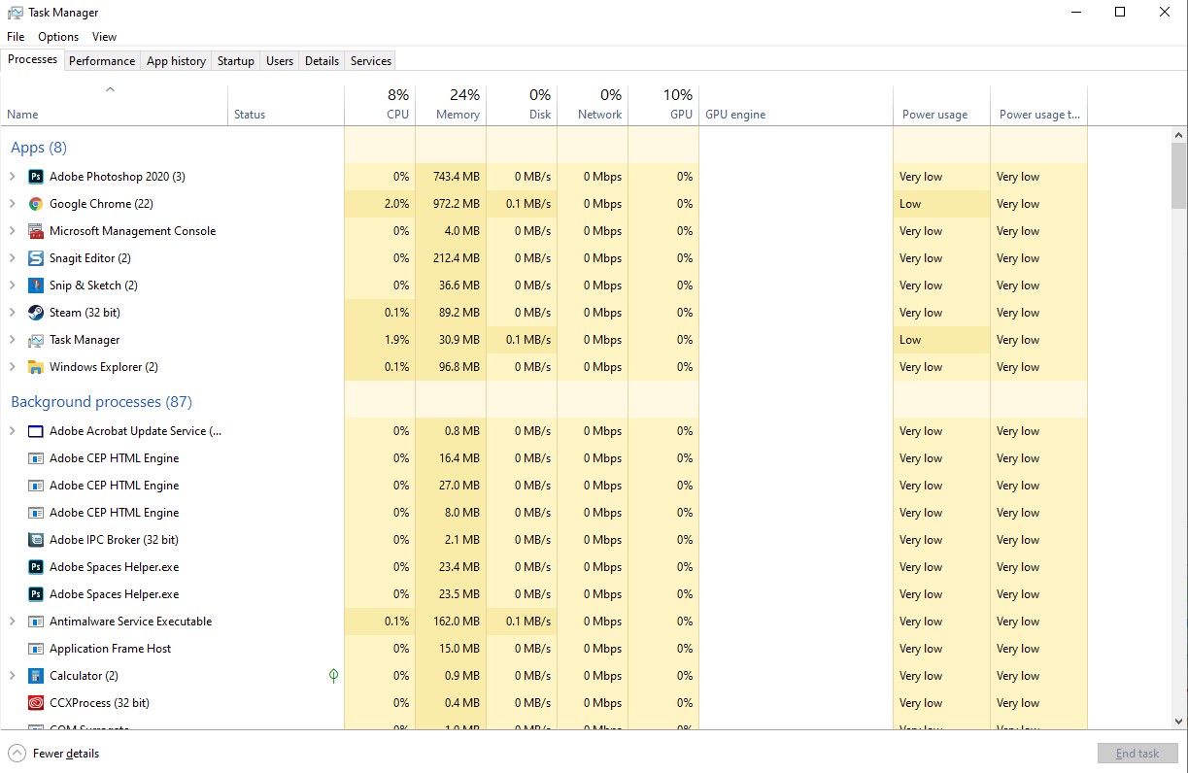The width and height of the screenshot is (1188, 773).
Task: Expand the Adobe Acrobat Update Service group
Action: 12,431
